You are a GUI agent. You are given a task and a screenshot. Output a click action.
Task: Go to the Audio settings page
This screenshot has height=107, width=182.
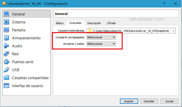click(x=27, y=46)
